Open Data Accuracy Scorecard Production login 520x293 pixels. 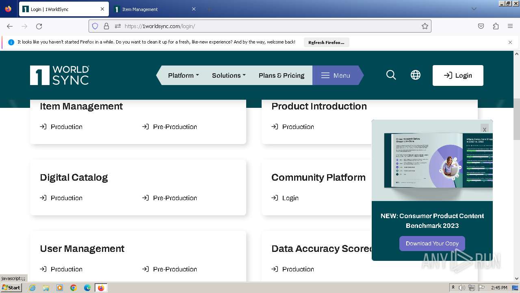coord(293,269)
